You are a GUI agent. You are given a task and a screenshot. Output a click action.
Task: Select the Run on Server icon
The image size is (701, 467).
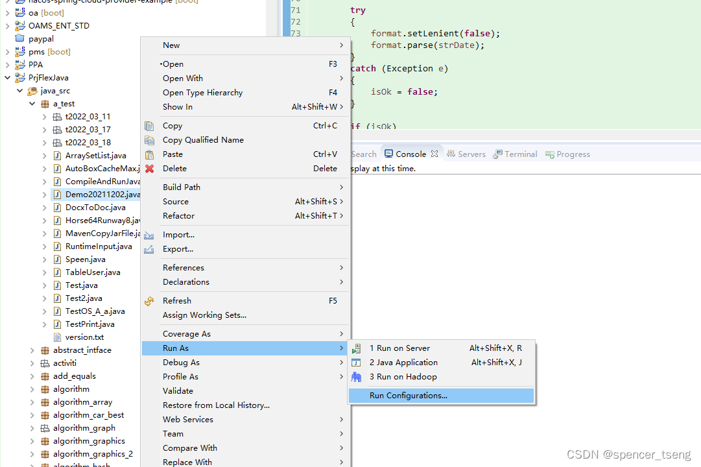(356, 348)
